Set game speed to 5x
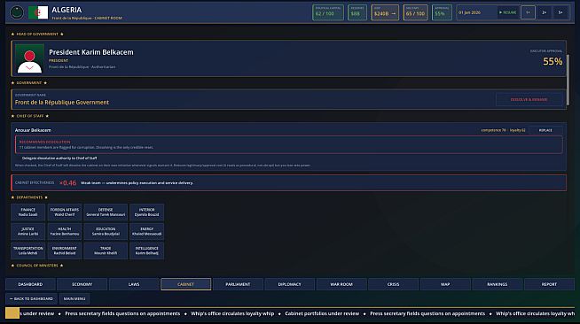 point(560,12)
